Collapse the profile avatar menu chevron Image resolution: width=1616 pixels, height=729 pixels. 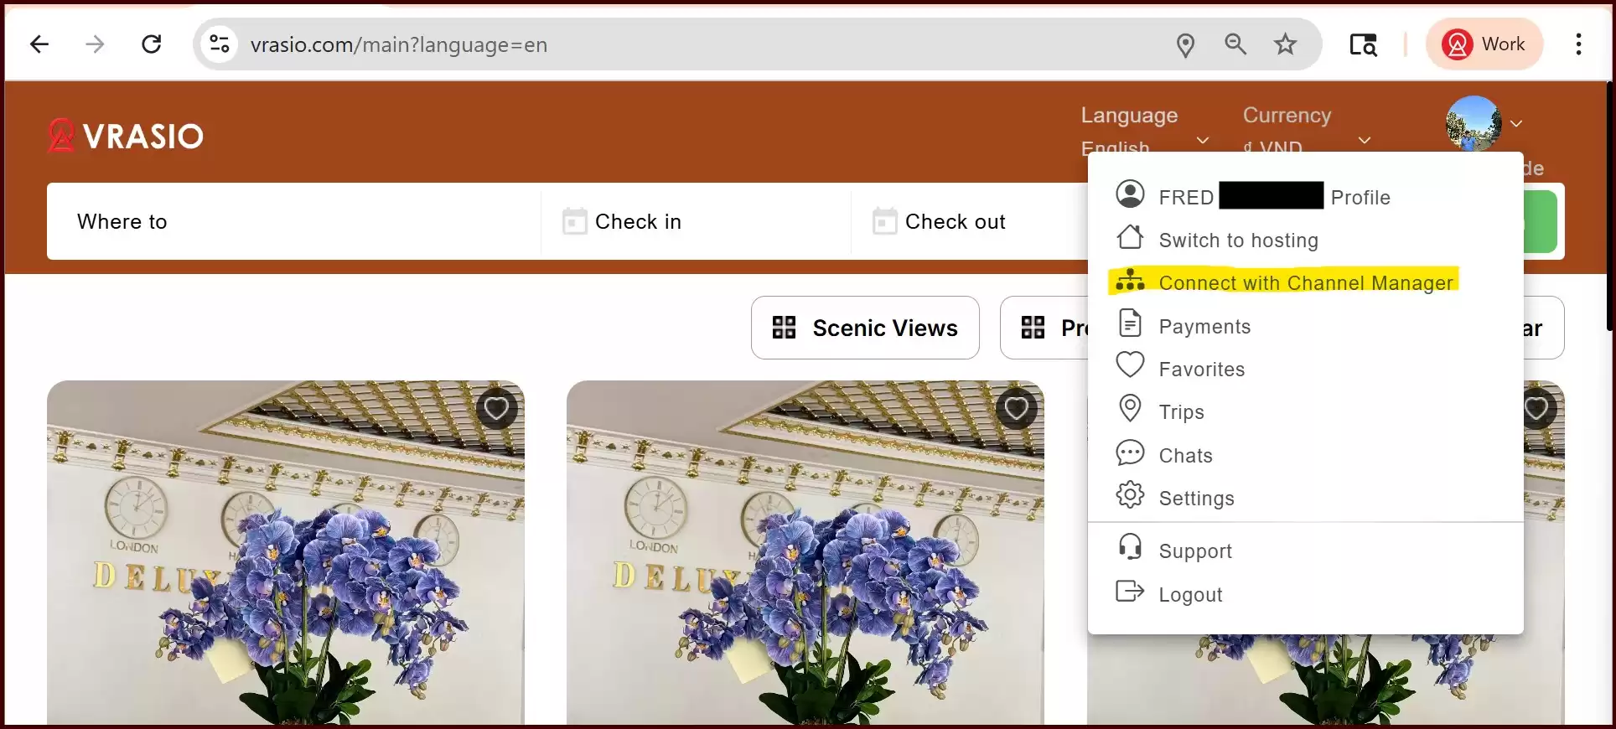tap(1516, 124)
